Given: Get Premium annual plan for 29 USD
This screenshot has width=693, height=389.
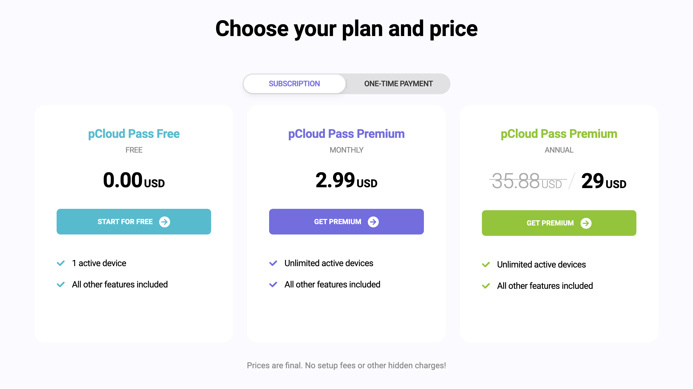Looking at the screenshot, I should click(x=559, y=223).
